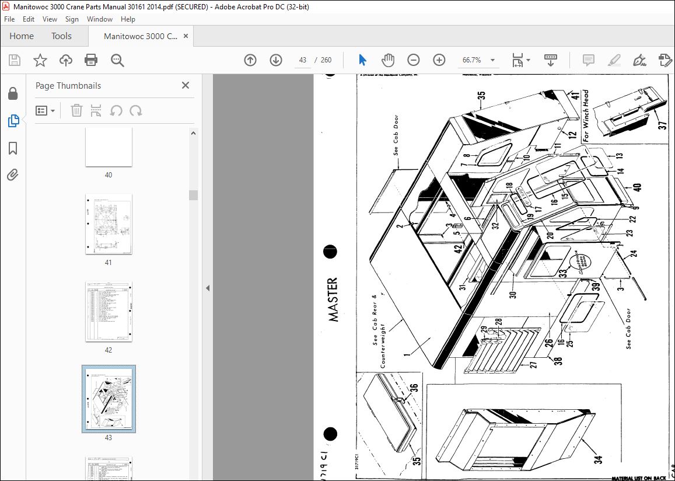675x481 pixels.
Task: Collapse the navigation pane arrow
Action: coord(208,288)
